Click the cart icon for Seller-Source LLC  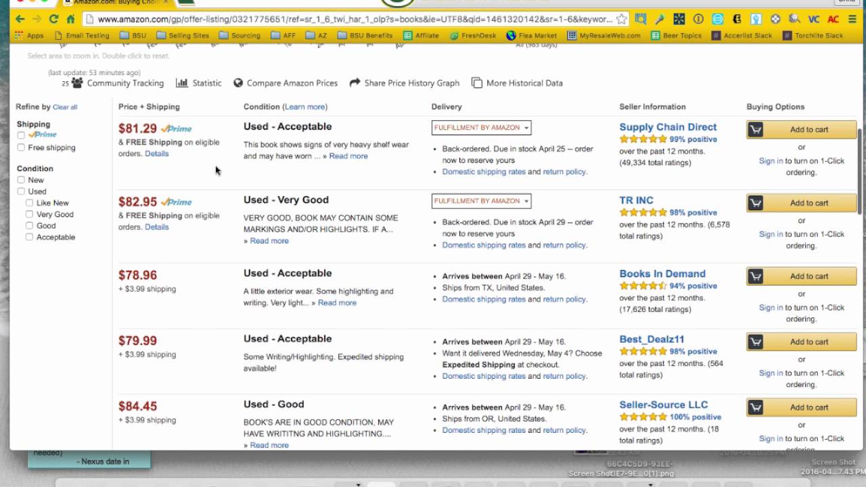pos(756,407)
